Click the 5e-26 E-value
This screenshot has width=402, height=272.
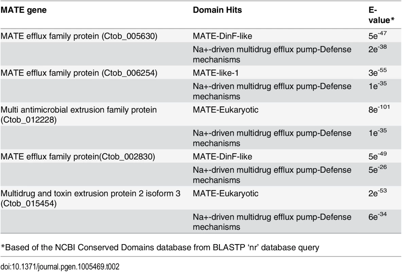tap(378, 169)
